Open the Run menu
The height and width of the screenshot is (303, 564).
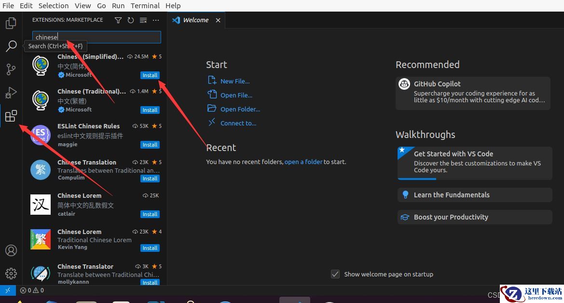[x=118, y=6]
